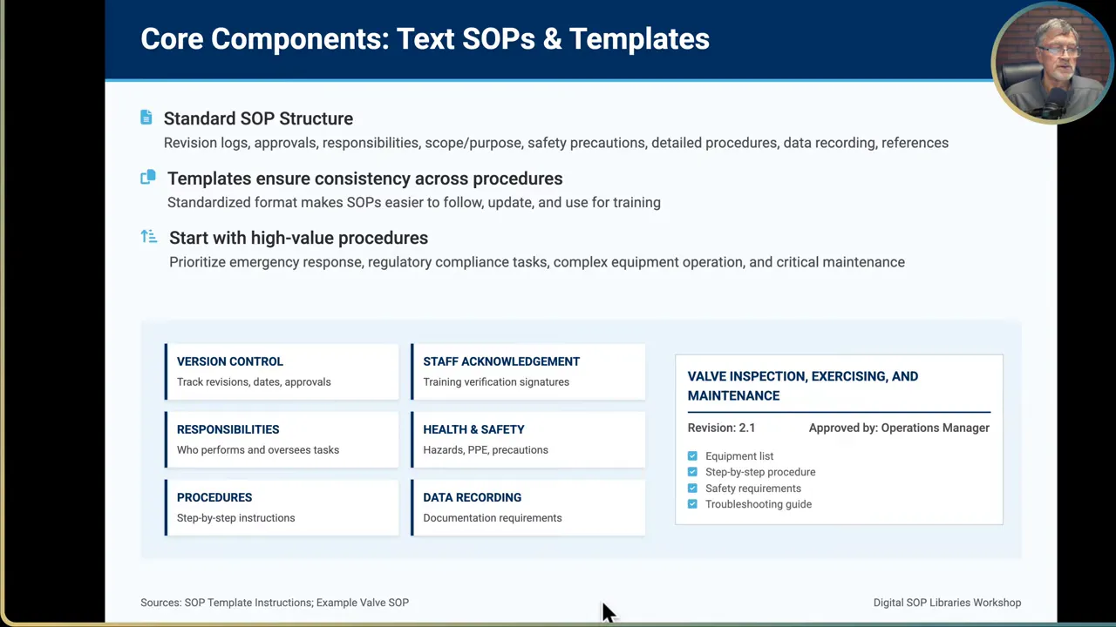This screenshot has height=627, width=1116.
Task: Click the document icon beside Standard SOP Structure
Action: point(147,117)
